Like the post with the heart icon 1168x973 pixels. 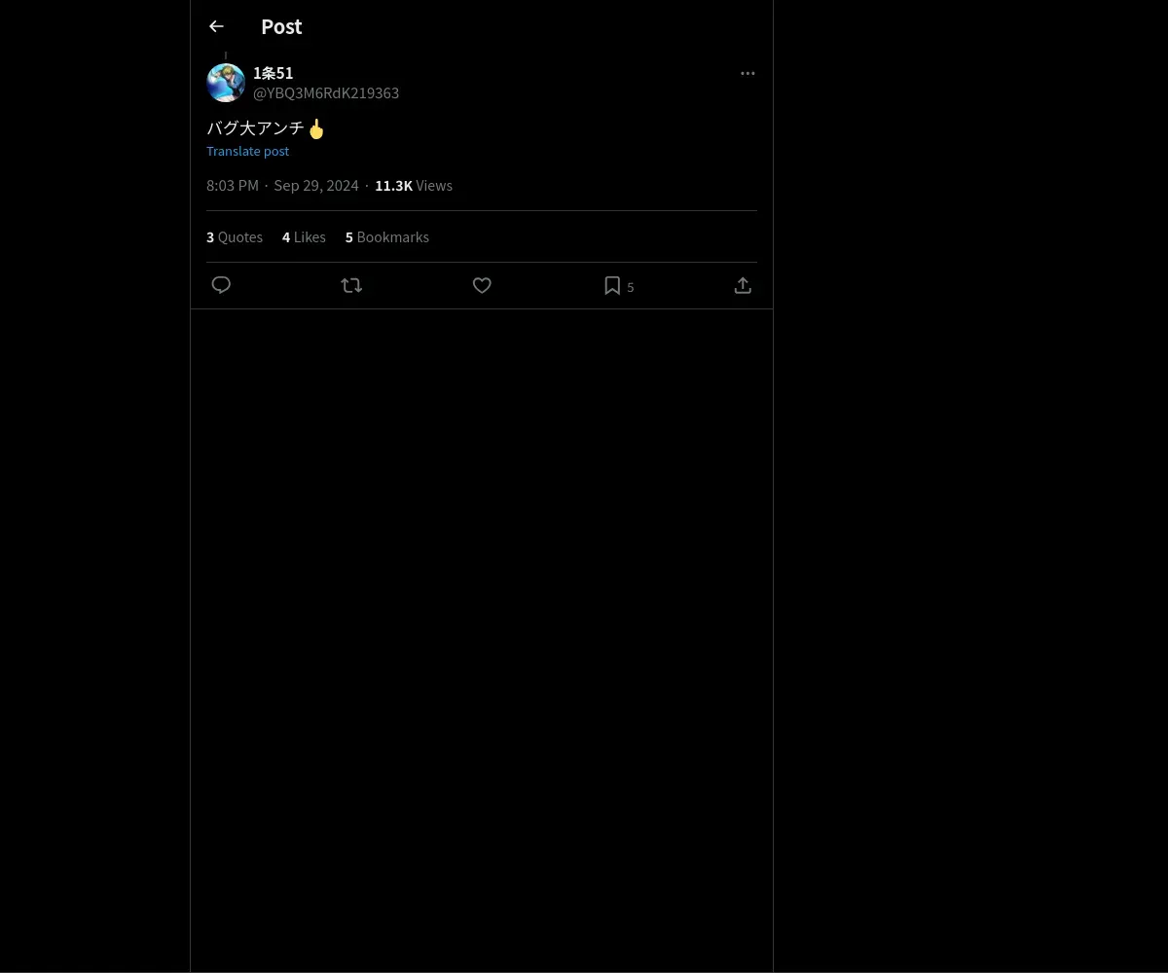(x=482, y=285)
